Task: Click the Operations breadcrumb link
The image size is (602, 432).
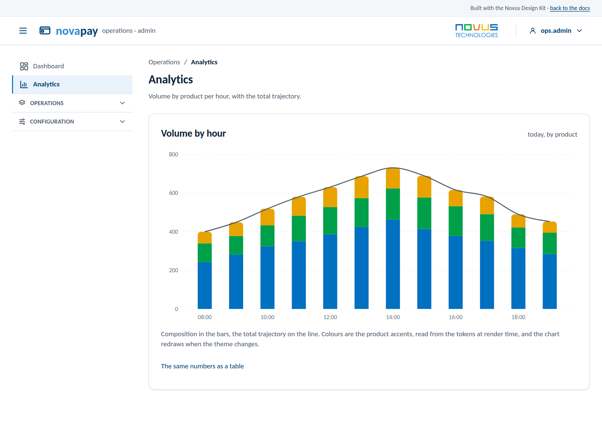Action: [x=164, y=62]
